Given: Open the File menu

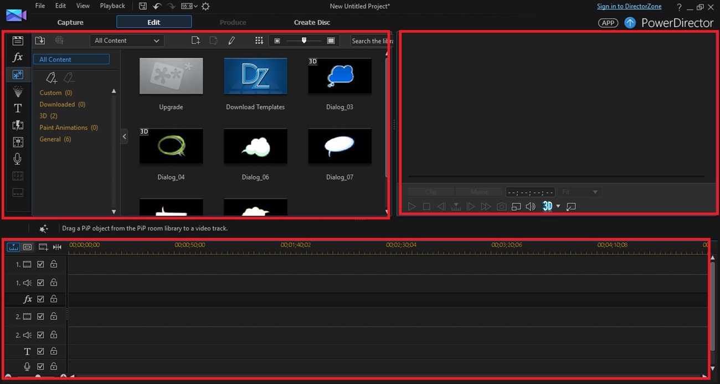Looking at the screenshot, I should [x=40, y=6].
